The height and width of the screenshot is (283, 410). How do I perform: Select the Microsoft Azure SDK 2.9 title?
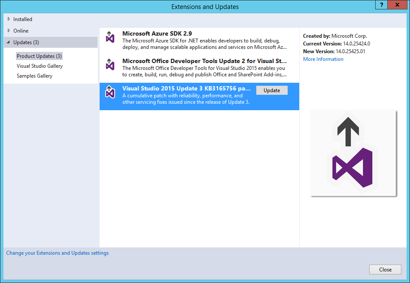tap(157, 33)
